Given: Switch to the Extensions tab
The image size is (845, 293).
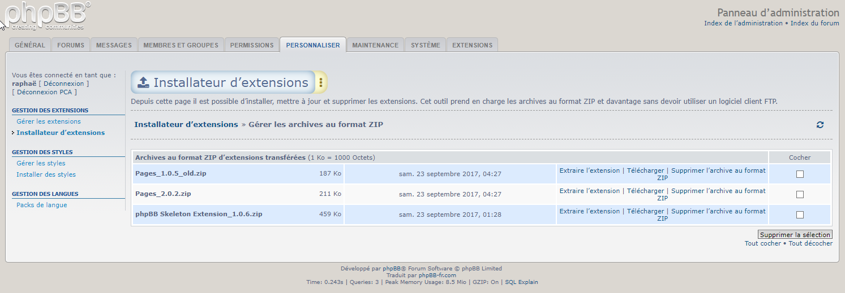Looking at the screenshot, I should coord(472,45).
